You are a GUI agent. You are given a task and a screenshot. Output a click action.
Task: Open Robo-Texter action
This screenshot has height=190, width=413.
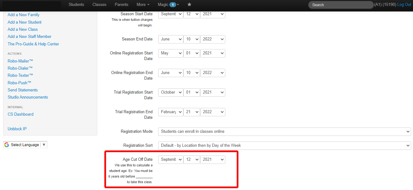click(x=21, y=75)
